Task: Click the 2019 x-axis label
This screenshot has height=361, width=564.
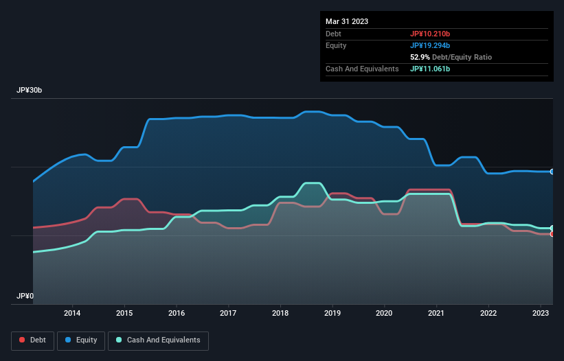Action: pos(332,313)
